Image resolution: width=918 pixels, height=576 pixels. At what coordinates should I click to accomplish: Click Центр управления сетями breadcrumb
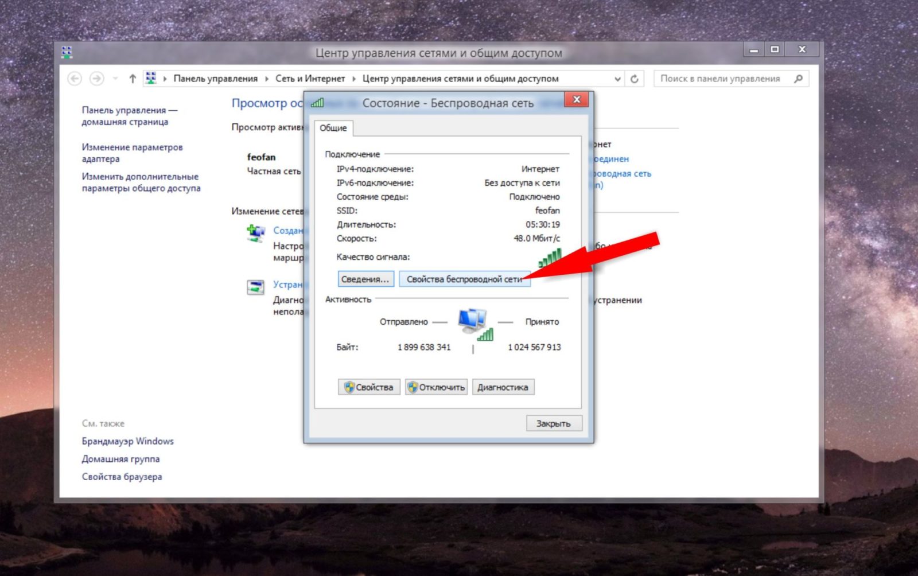pos(461,79)
